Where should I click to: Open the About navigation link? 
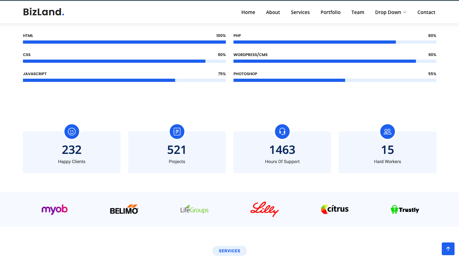pos(273,12)
